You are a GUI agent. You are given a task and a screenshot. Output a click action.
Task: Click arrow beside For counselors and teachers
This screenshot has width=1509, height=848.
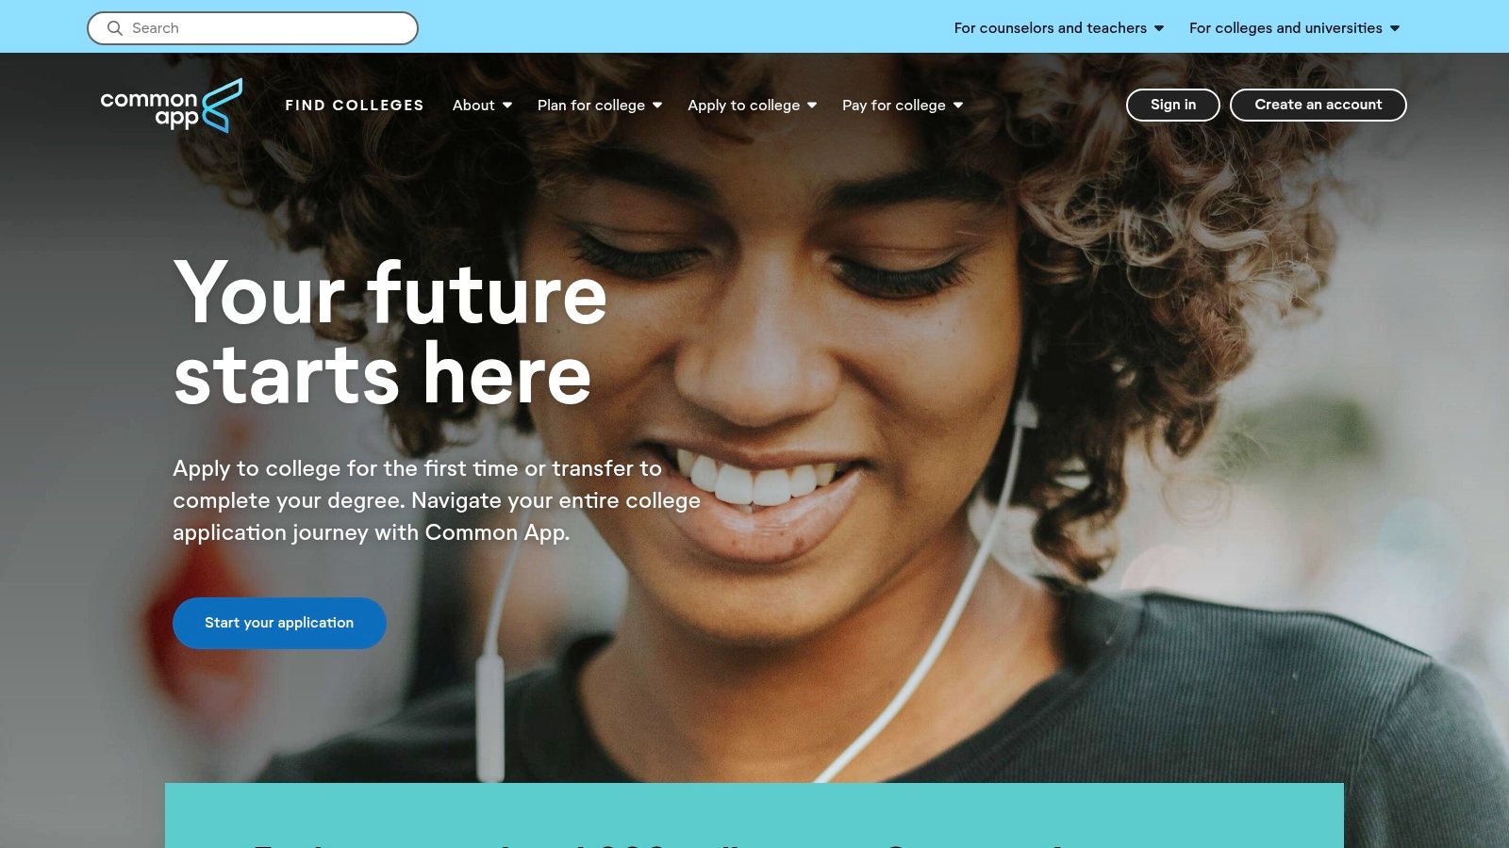click(x=1159, y=28)
